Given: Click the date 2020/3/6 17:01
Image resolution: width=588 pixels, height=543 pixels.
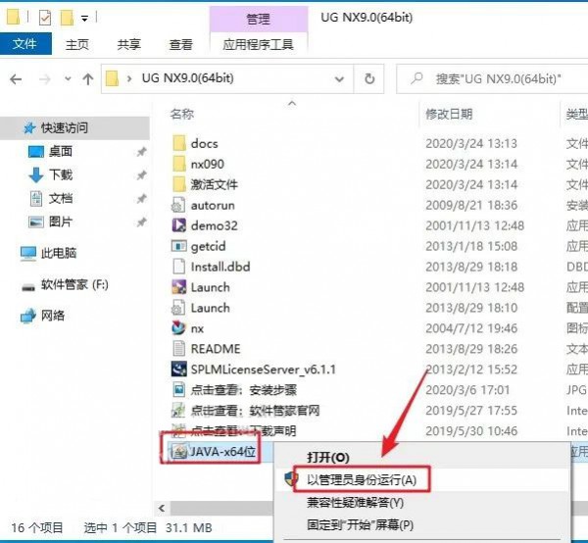Looking at the screenshot, I should click(x=467, y=390).
